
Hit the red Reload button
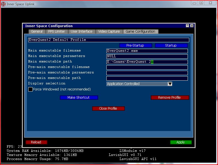36,142
